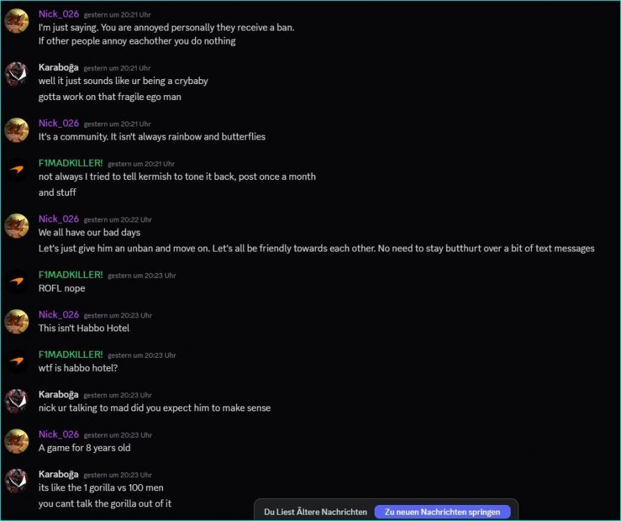Open Nick_026 avatar beside Habbo Hotel message
The image size is (621, 521).
[17, 322]
